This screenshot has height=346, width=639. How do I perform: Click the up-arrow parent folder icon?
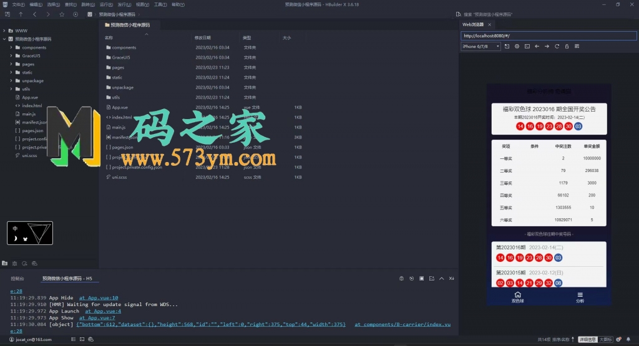click(x=21, y=14)
